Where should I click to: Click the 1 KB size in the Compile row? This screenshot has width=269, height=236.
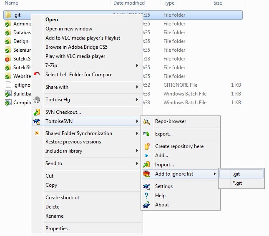pyautogui.click(x=236, y=103)
